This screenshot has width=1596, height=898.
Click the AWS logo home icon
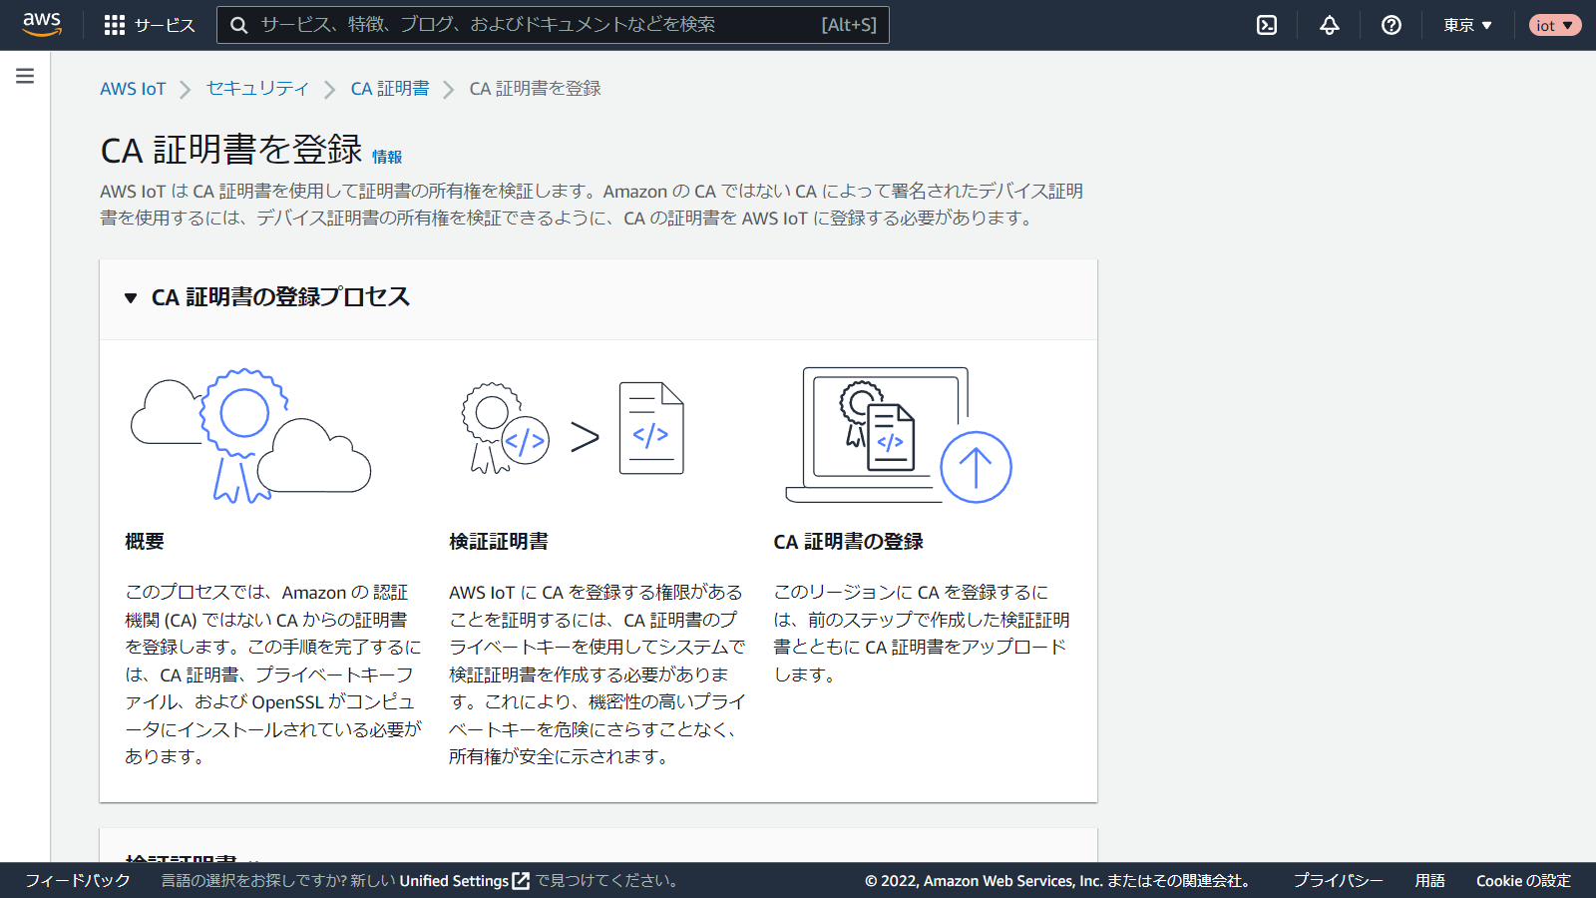point(42,25)
